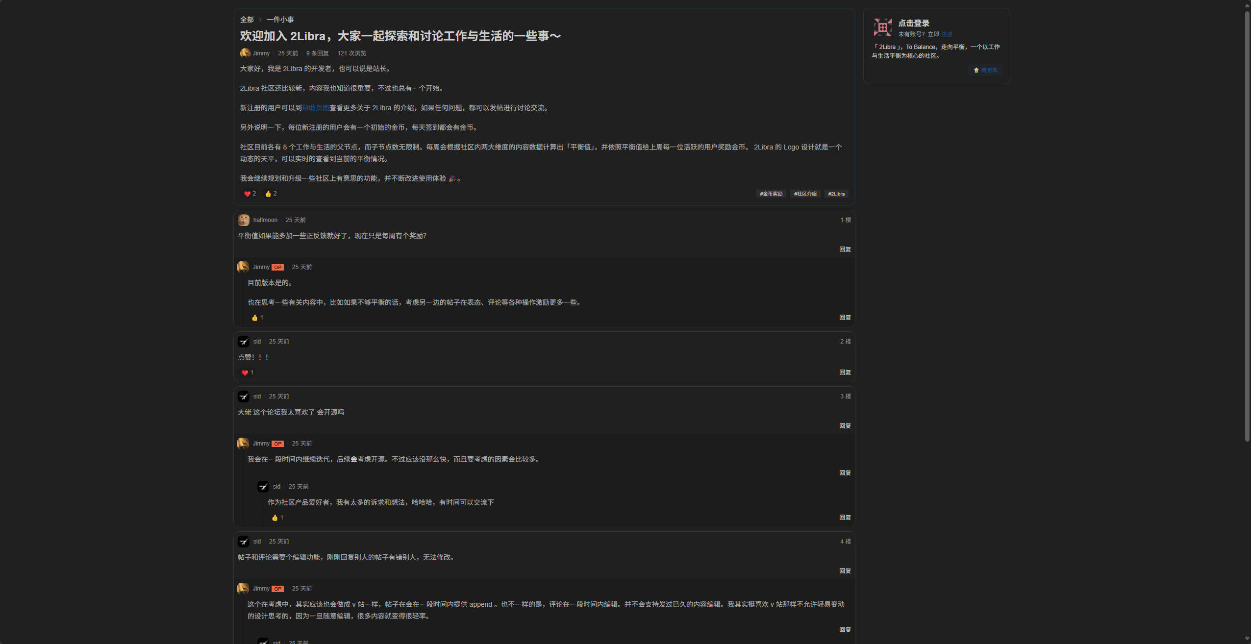Click 回复 on halfmoon's floor 1 comment

click(x=845, y=249)
